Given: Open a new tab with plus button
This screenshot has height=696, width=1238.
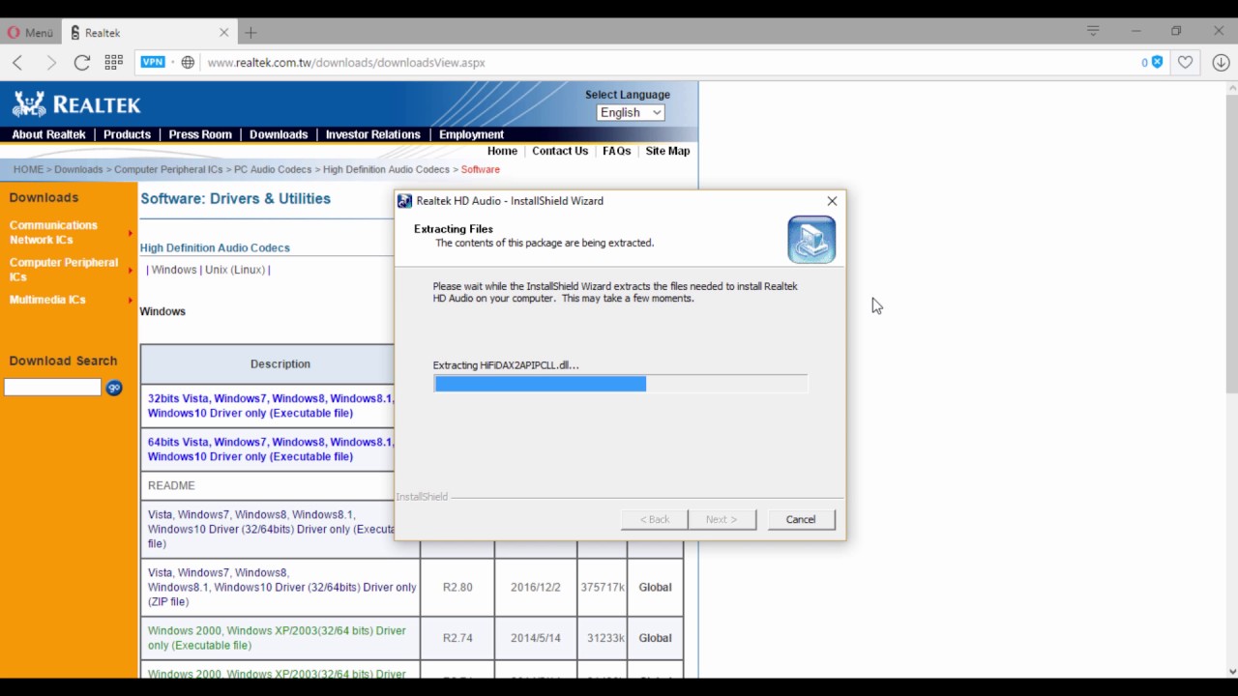Looking at the screenshot, I should pyautogui.click(x=251, y=33).
